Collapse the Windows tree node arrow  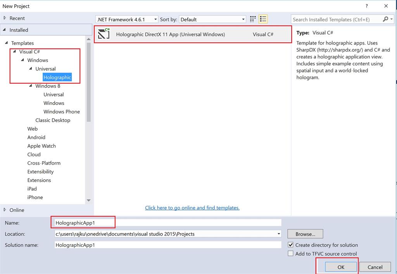22,60
